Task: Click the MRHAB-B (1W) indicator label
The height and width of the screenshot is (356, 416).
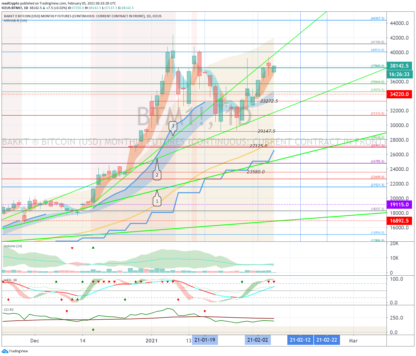Action: click(15, 20)
